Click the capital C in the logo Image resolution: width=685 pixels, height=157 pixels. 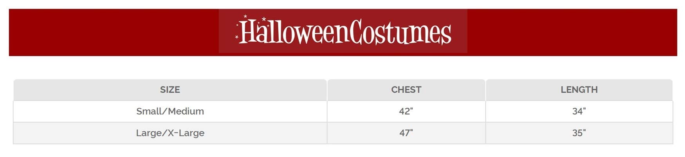click(355, 32)
